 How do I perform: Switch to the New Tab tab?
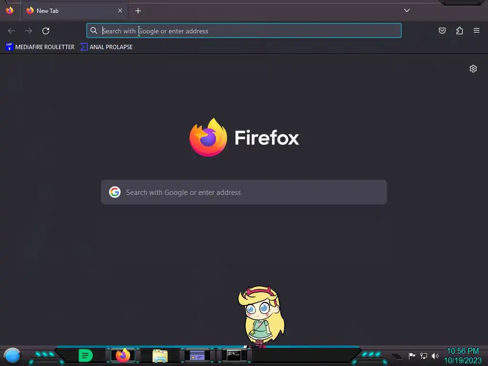(x=75, y=10)
